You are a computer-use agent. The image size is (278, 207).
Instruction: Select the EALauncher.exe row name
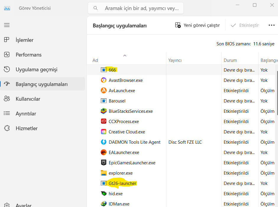point(124,152)
